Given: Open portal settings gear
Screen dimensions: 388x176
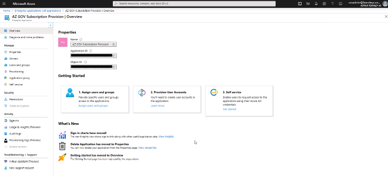Looking at the screenshot, I should [x=324, y=4].
